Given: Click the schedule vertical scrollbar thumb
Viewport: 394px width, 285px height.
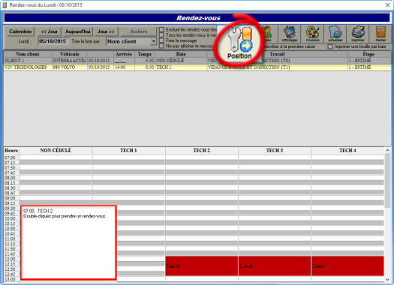Looking at the screenshot, I should coord(387,180).
